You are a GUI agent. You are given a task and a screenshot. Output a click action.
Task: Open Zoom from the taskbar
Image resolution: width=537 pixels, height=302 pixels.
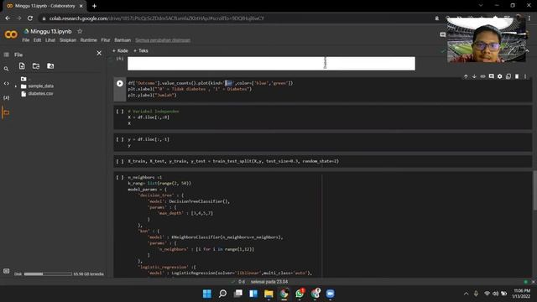(330, 294)
